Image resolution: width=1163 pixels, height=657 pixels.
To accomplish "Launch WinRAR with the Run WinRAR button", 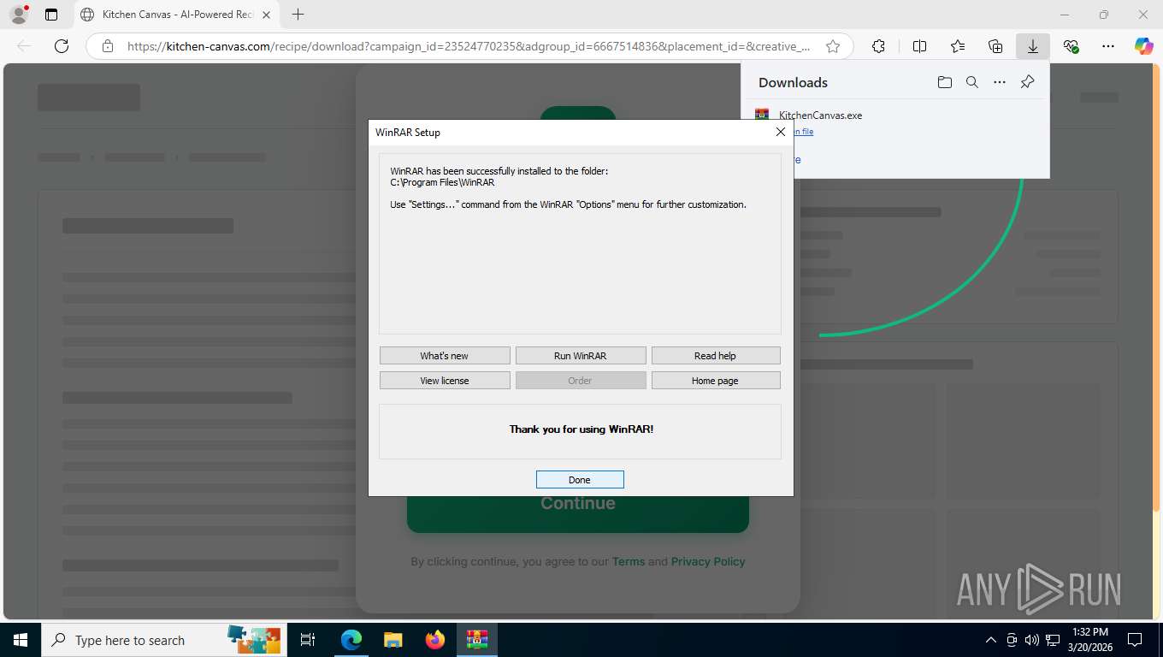I will pos(580,356).
